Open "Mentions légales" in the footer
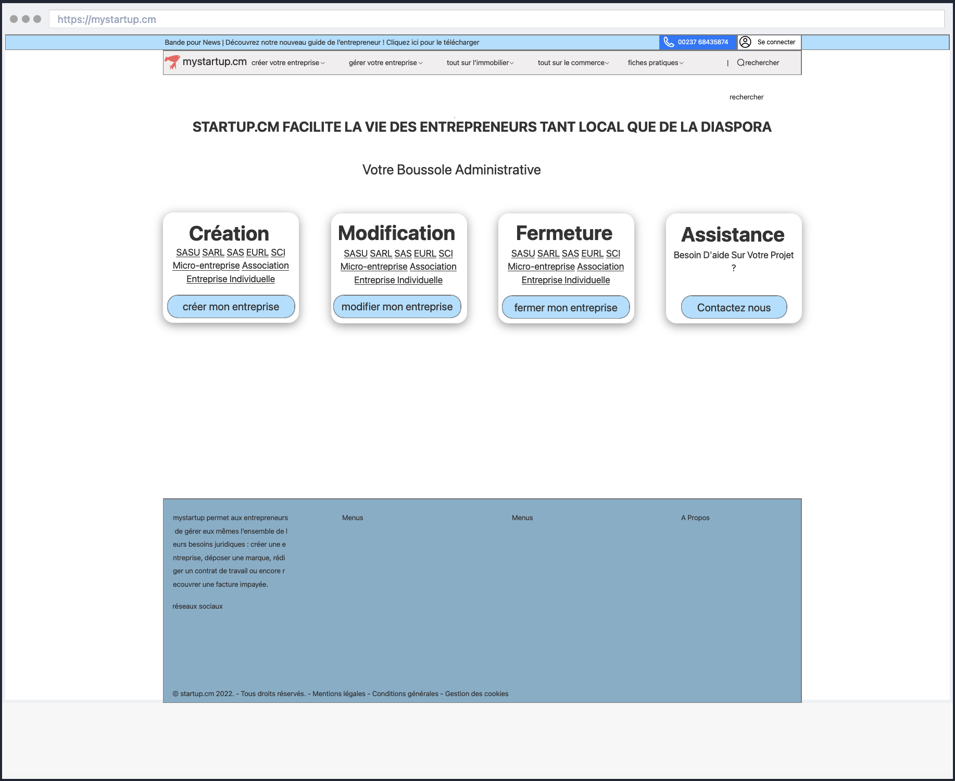 point(339,694)
